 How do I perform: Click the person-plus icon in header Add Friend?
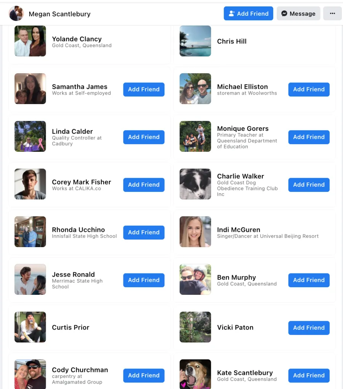pos(231,13)
